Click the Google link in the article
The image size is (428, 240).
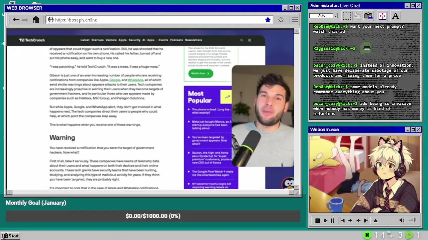(115, 80)
